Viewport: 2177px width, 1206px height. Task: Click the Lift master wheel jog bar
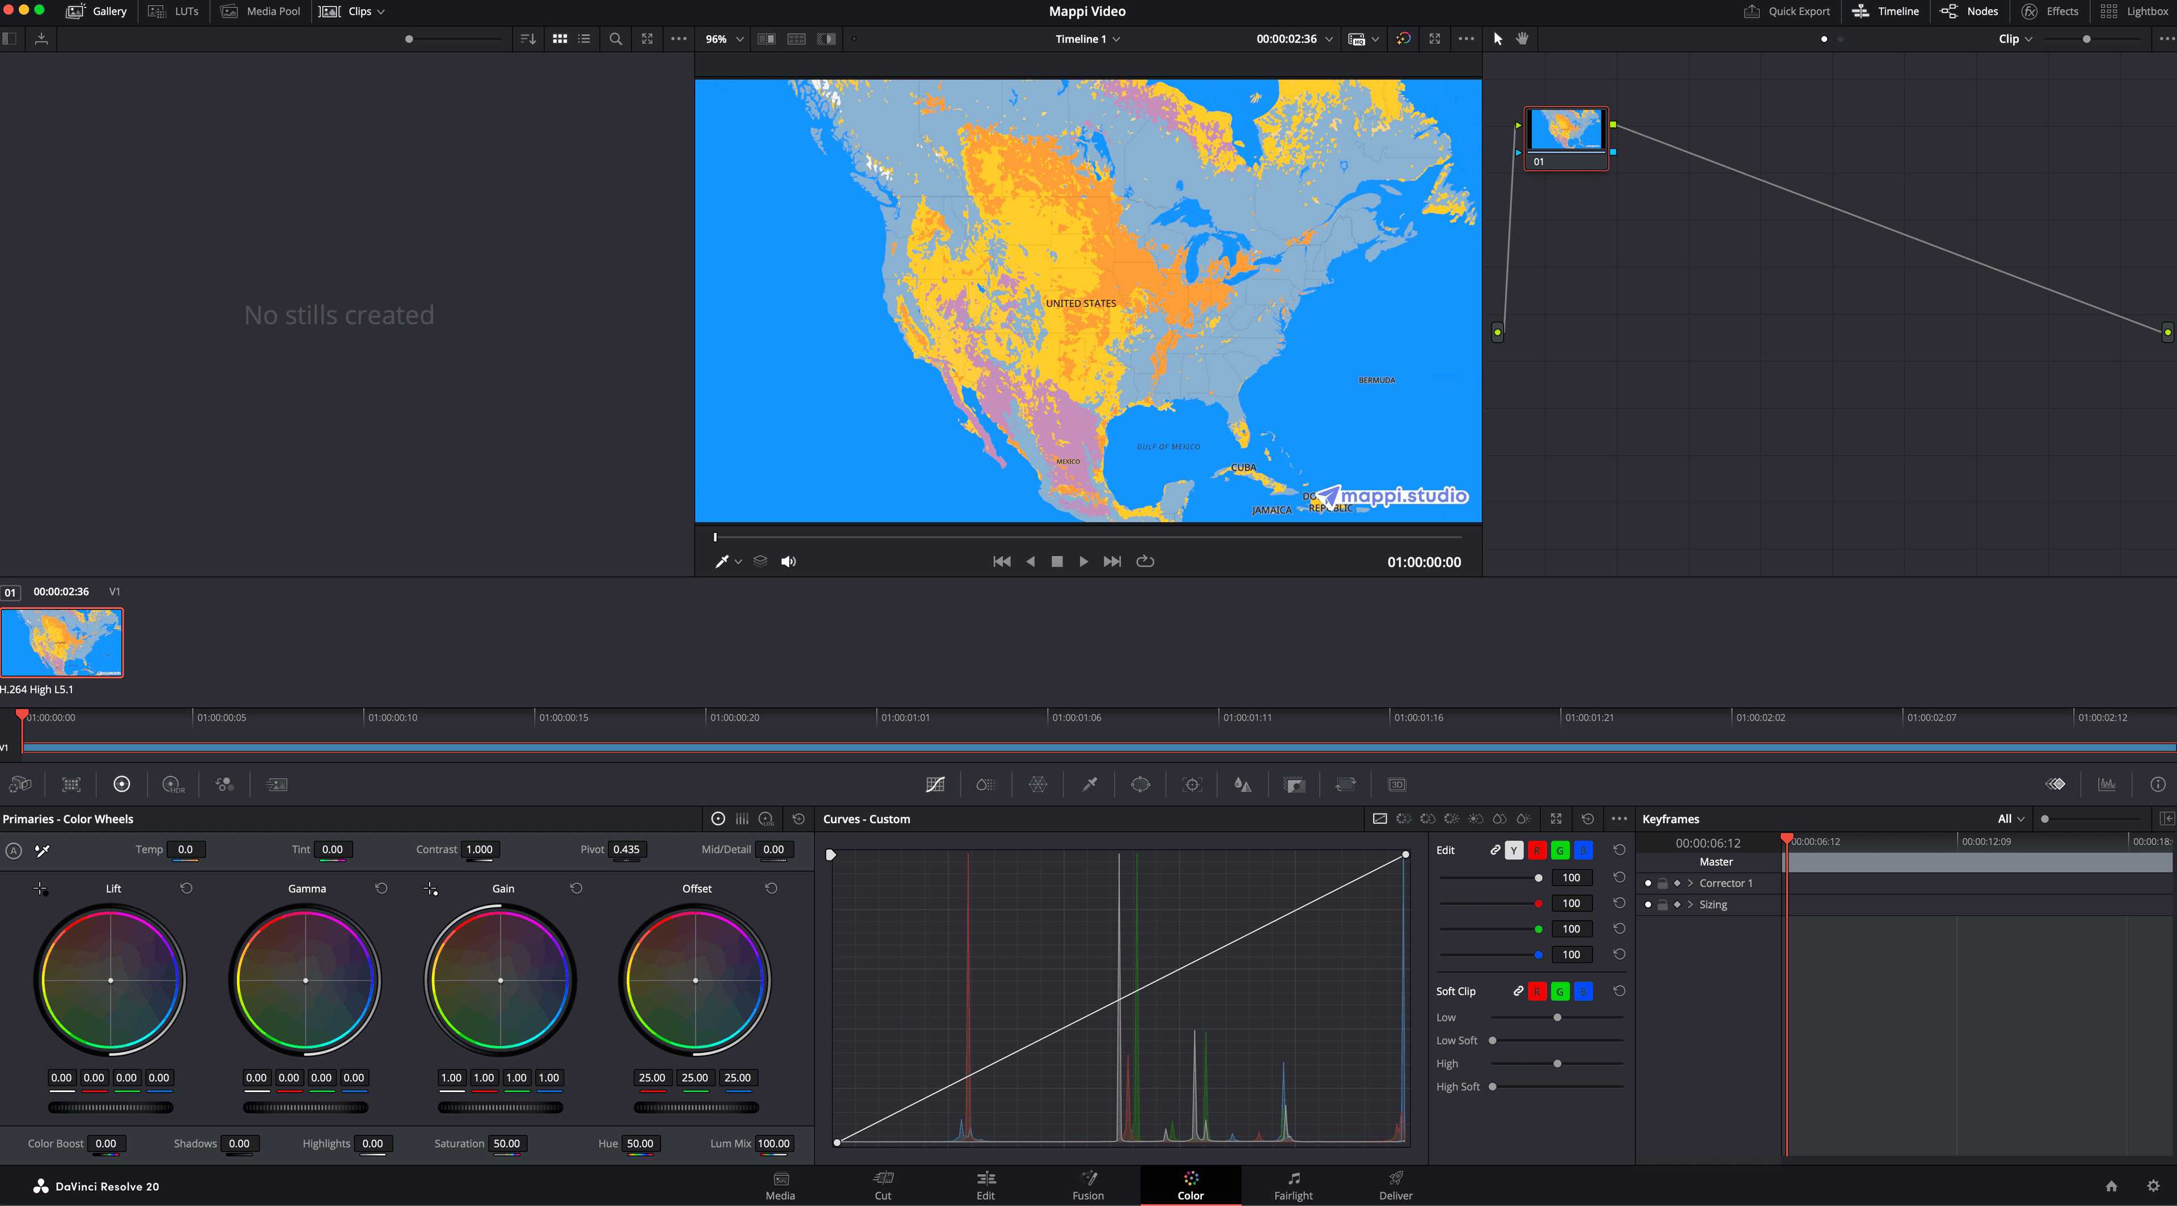click(x=111, y=1107)
